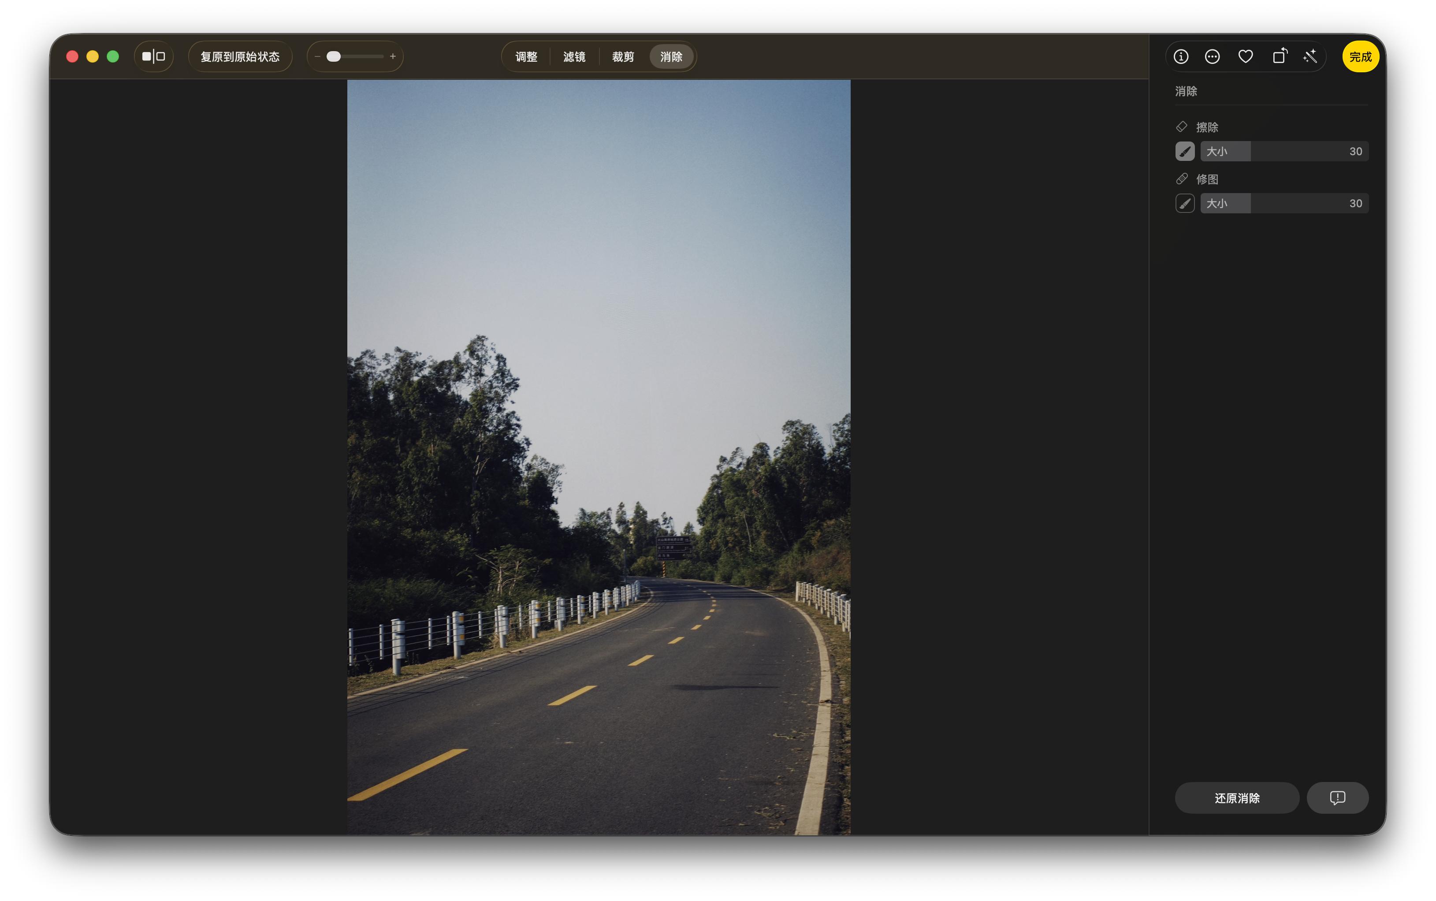Click the 还原消除 reset button
Screen dimensions: 1436x901
coord(1237,798)
